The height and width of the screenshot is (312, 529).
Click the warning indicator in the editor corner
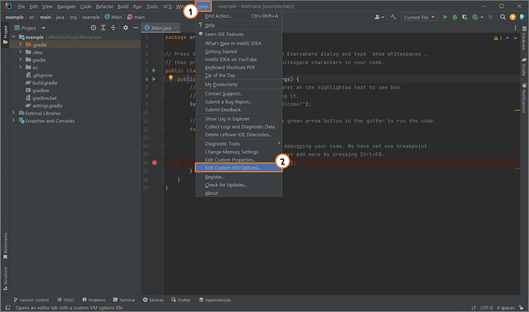tap(498, 38)
